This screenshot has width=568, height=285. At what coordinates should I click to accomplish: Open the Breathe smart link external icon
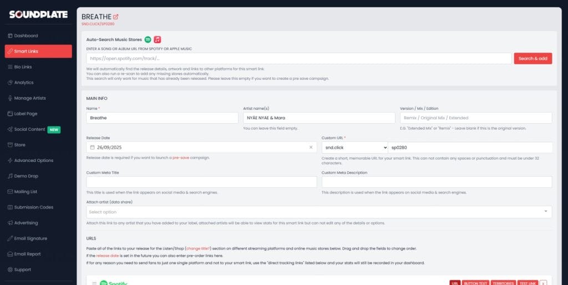point(116,17)
